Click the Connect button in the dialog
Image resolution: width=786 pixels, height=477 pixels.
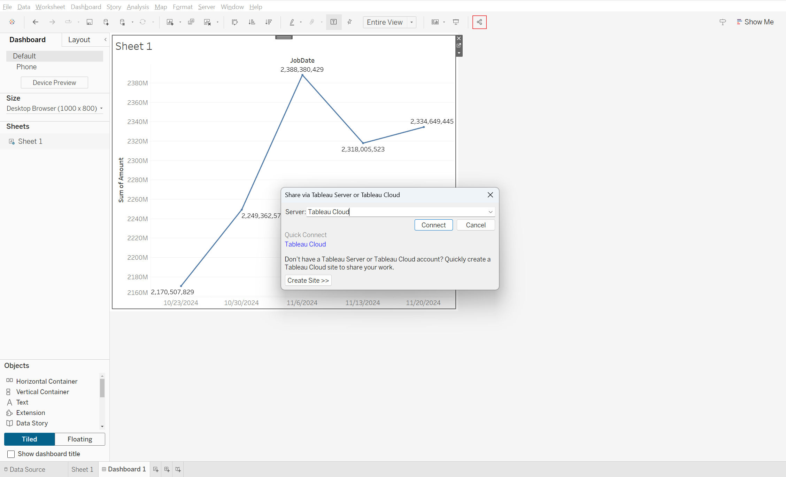(433, 225)
